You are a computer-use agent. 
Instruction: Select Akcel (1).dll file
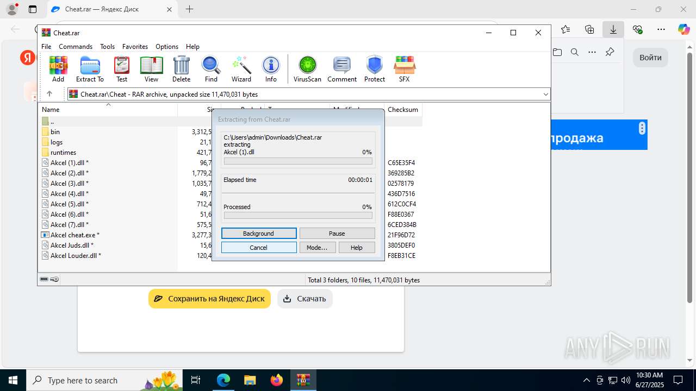point(69,163)
